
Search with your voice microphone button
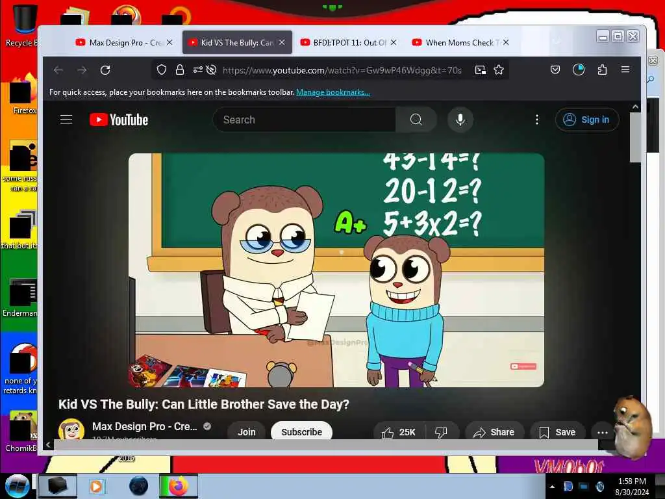[x=460, y=120]
